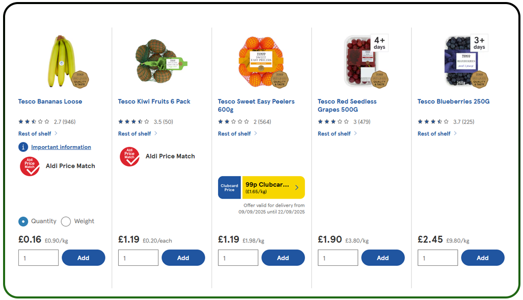The width and height of the screenshot is (523, 300).
Task: Click the Clubcard Price blue badge icon
Action: click(229, 187)
